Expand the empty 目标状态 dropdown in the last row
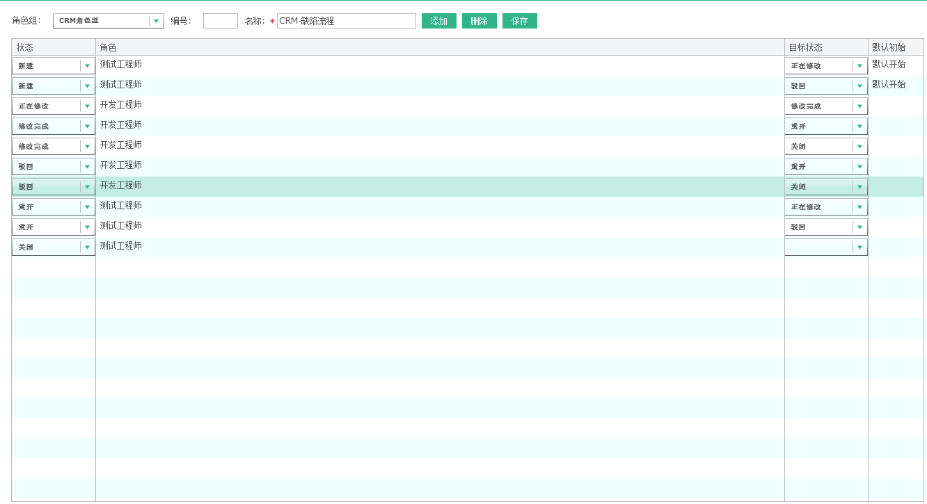 [x=825, y=247]
